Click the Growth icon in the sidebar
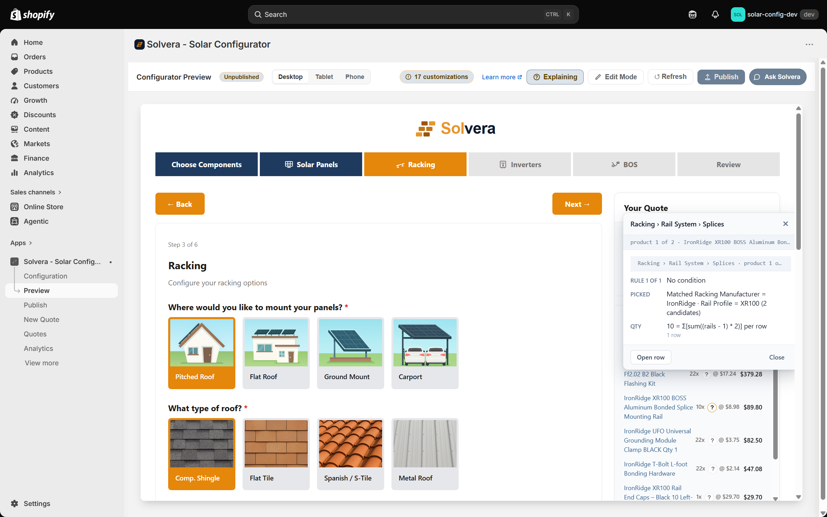 coord(14,100)
